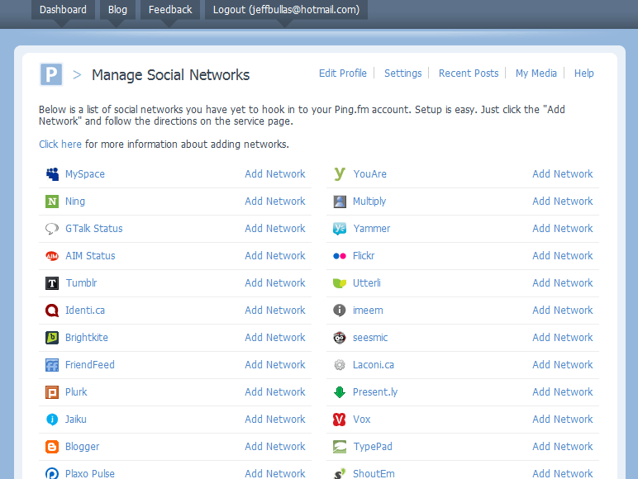Screen dimensions: 638x479
Task: Add Network for FriendFeed
Action: tap(275, 365)
